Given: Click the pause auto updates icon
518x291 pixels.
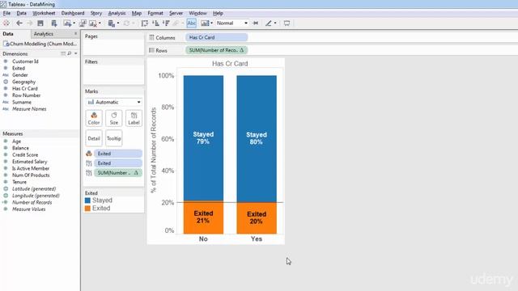Looking at the screenshot, I should click(111, 23).
